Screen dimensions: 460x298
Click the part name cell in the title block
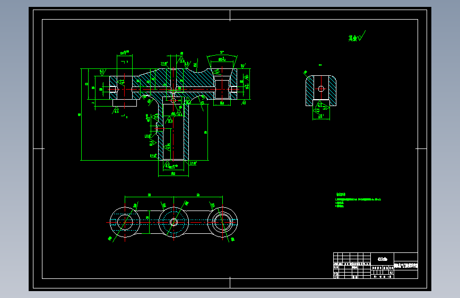pyautogui.click(x=406, y=266)
